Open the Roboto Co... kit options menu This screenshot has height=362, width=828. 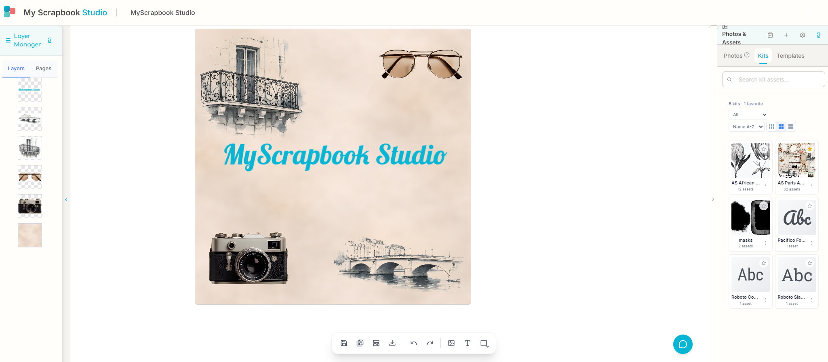pyautogui.click(x=766, y=300)
